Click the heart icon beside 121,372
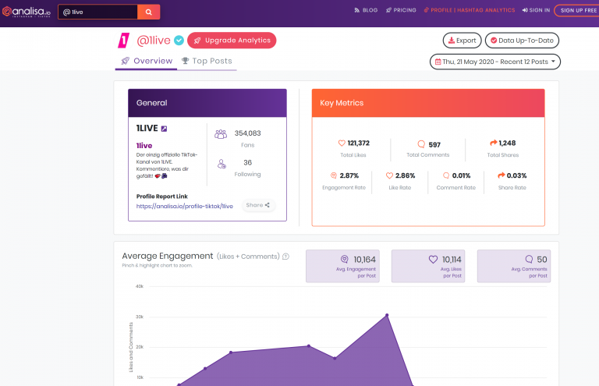Image resolution: width=599 pixels, height=386 pixels. (x=342, y=143)
